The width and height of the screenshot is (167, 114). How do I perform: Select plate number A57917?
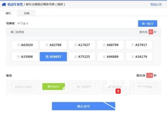click(139, 45)
